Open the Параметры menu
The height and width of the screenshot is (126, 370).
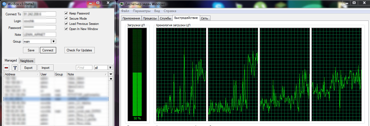click(142, 11)
